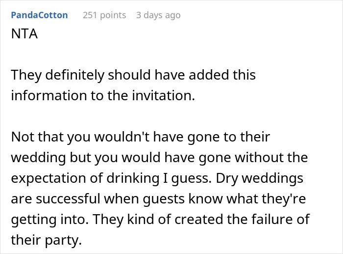
Task: Click the word "successful"
Action: (68, 199)
